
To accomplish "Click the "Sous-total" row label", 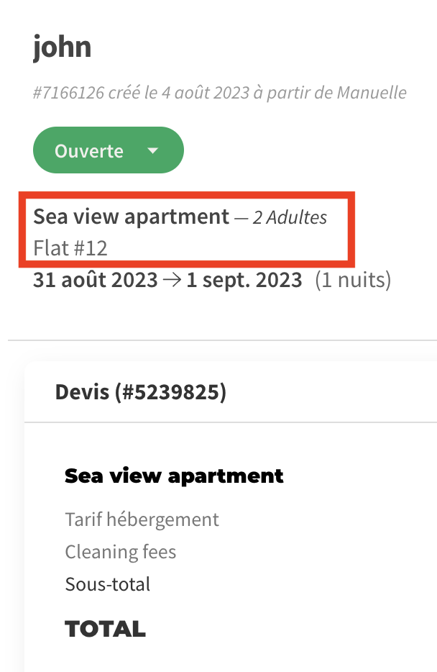I will 107,584.
